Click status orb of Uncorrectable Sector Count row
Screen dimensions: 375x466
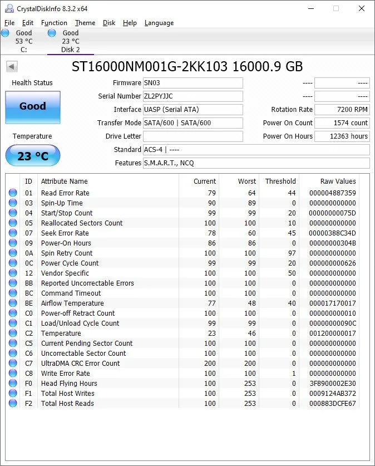13,353
